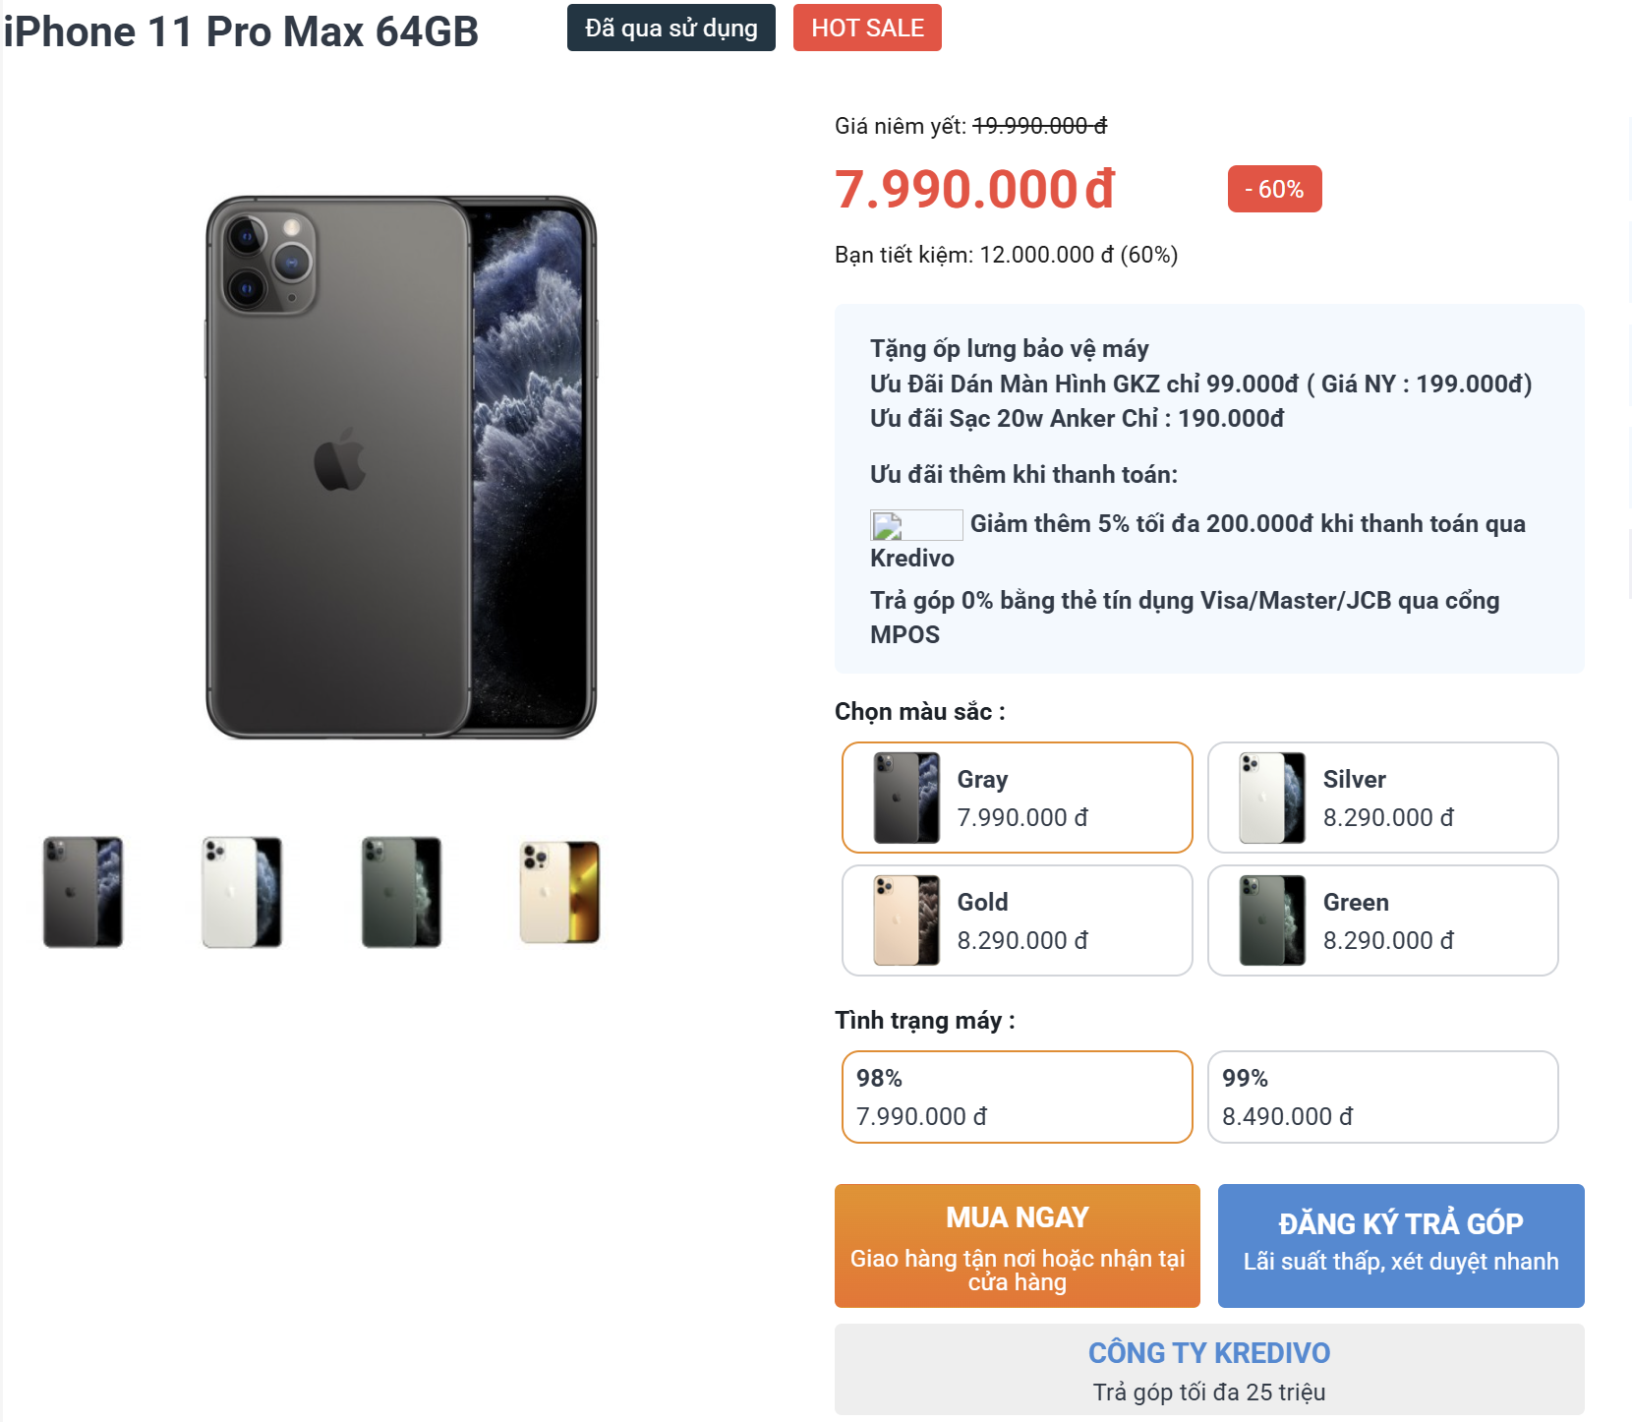1632x1422 pixels.
Task: Select the Silver color option
Action: click(1382, 798)
